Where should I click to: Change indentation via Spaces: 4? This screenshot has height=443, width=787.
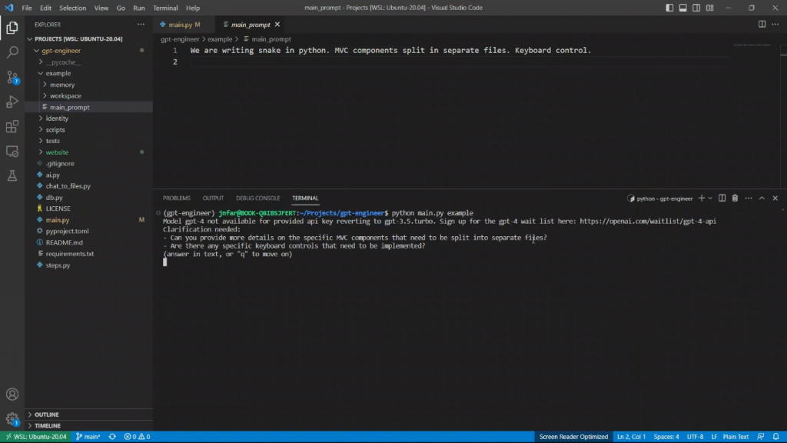[666, 437]
